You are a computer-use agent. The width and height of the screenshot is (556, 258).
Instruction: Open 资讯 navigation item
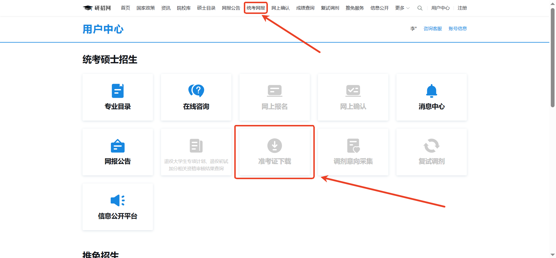[x=166, y=8]
